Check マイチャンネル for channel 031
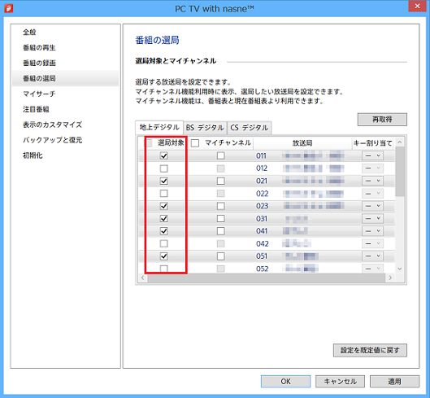 (221, 219)
